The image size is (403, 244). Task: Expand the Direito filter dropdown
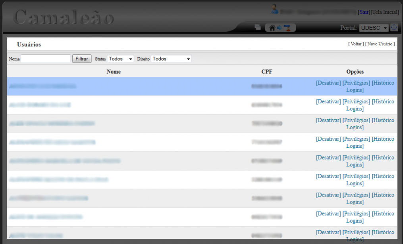(171, 59)
